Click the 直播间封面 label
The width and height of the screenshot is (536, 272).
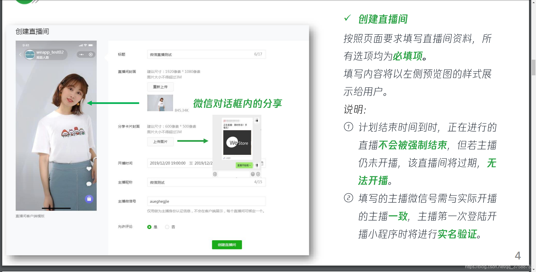tap(127, 72)
